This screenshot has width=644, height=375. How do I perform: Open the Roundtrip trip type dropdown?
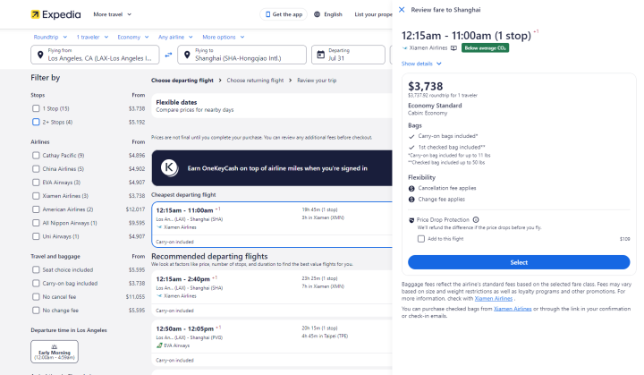point(50,37)
